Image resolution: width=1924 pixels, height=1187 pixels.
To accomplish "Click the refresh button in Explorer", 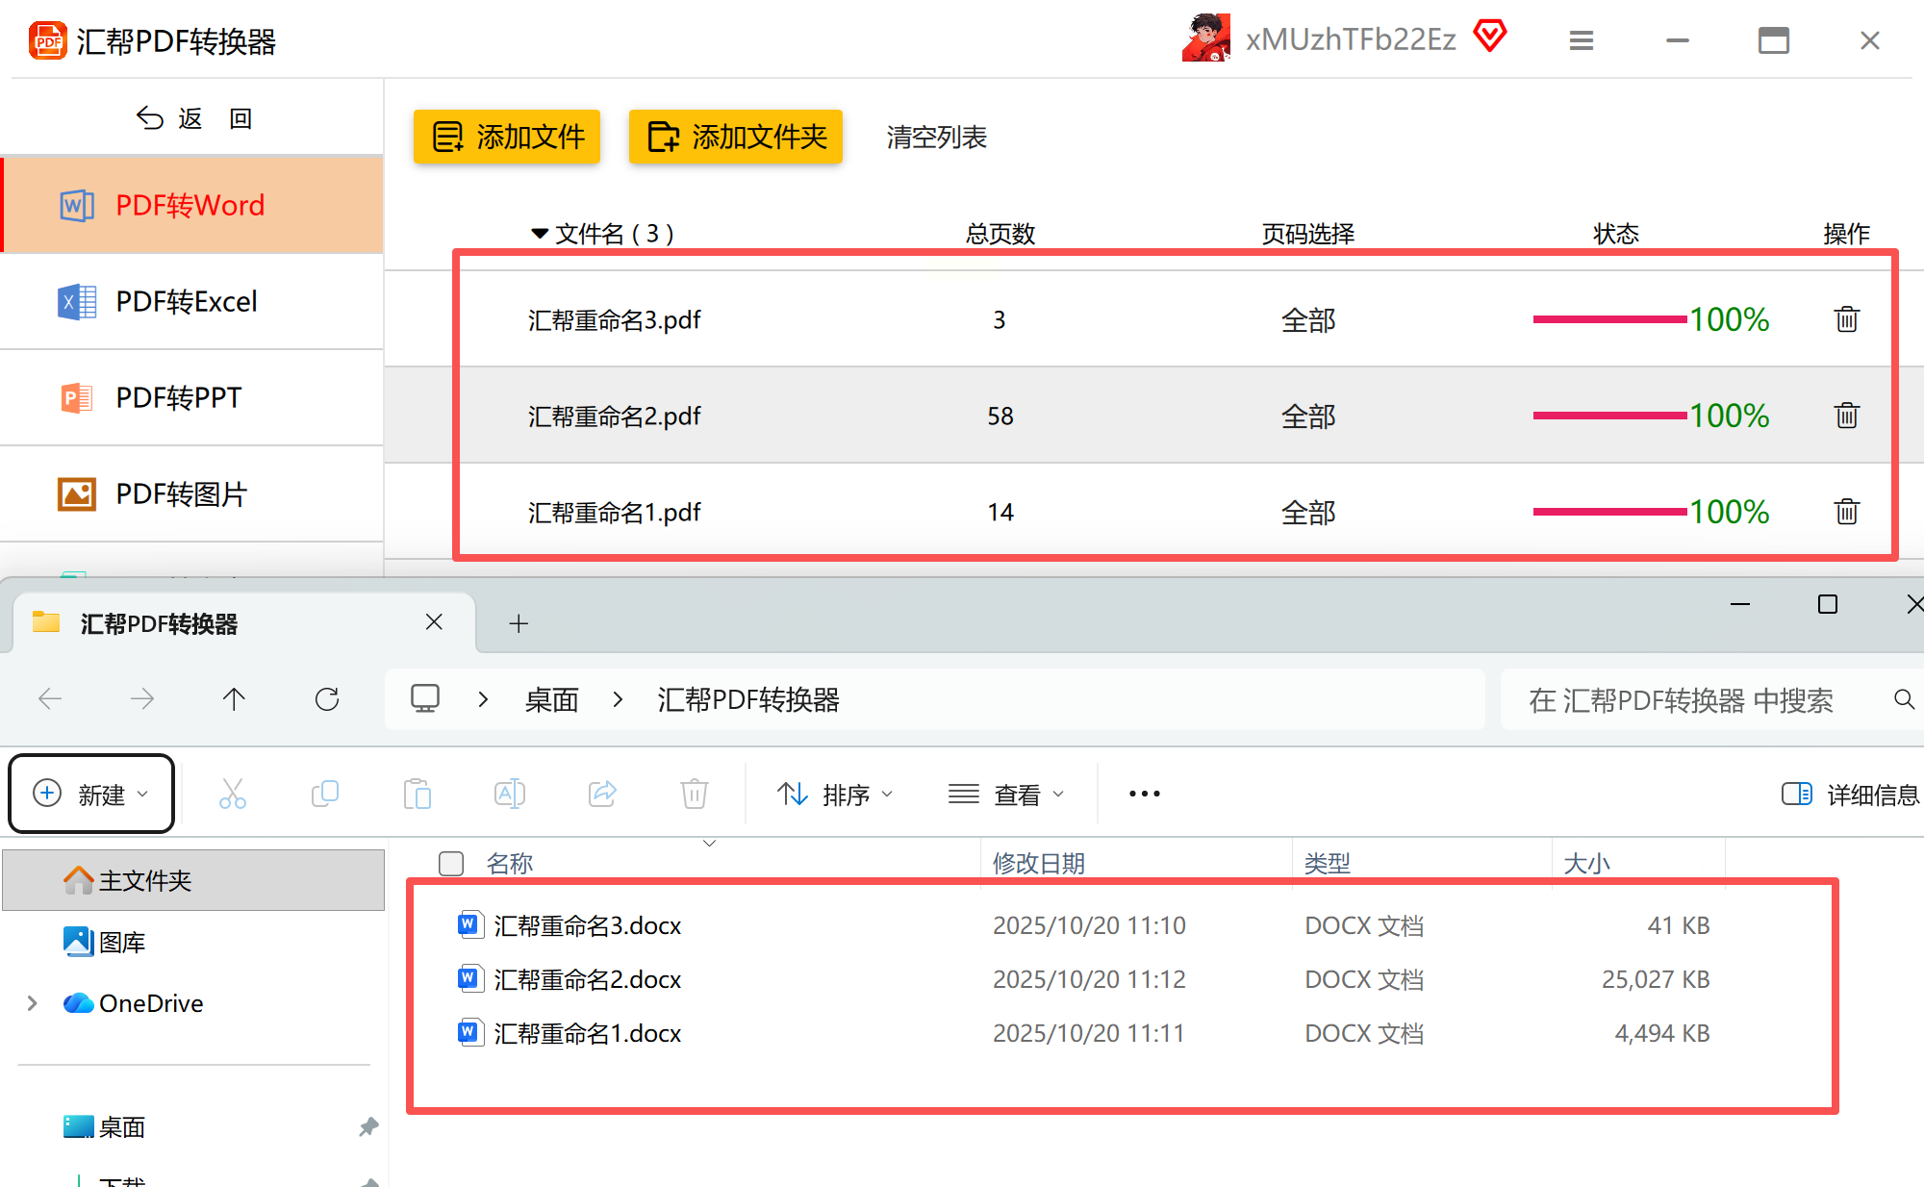I will point(327,699).
